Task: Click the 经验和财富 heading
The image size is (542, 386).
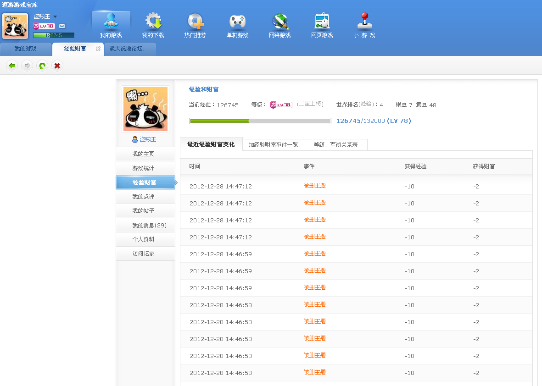Action: pos(204,89)
